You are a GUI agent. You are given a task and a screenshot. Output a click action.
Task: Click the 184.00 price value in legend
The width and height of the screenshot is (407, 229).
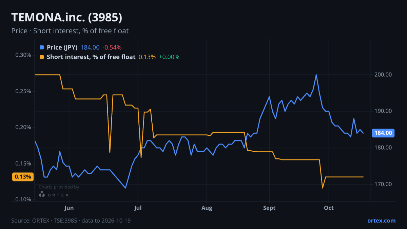pos(90,47)
